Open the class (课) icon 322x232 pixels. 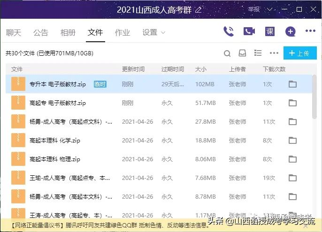tap(269, 31)
